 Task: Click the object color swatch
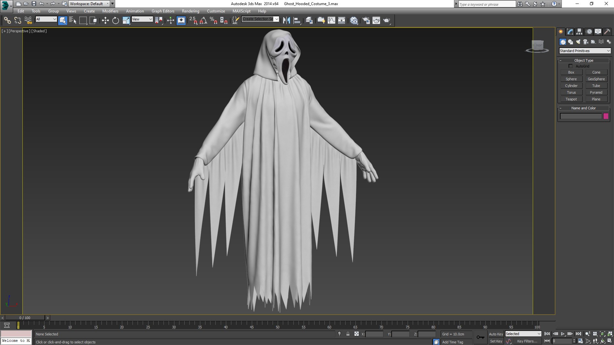[x=606, y=116]
